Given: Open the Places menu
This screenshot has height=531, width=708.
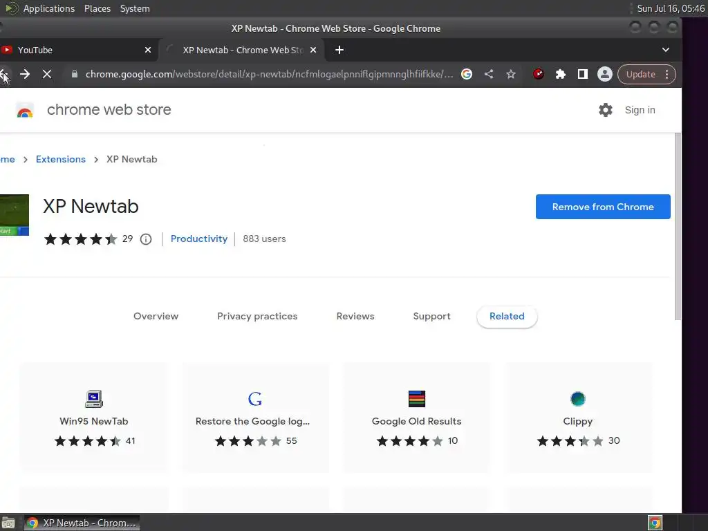Looking at the screenshot, I should [x=97, y=8].
